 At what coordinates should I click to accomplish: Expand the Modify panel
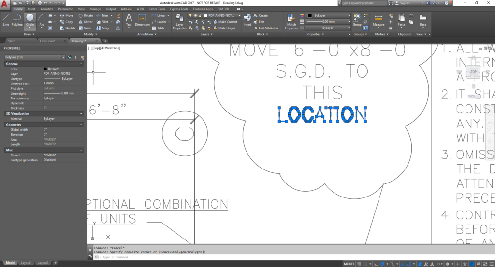pyautogui.click(x=90, y=34)
